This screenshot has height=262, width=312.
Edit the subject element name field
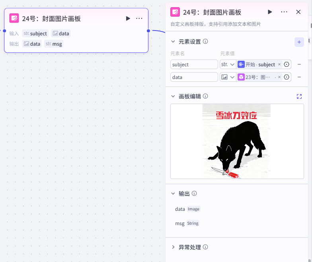coord(194,64)
